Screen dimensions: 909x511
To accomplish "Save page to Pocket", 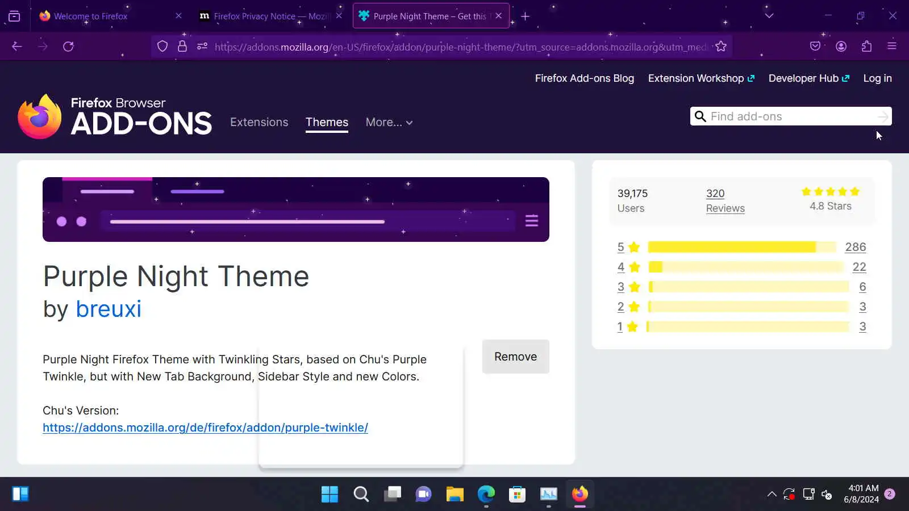I will (x=815, y=46).
